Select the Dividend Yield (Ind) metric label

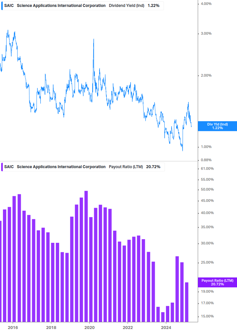(127, 6)
